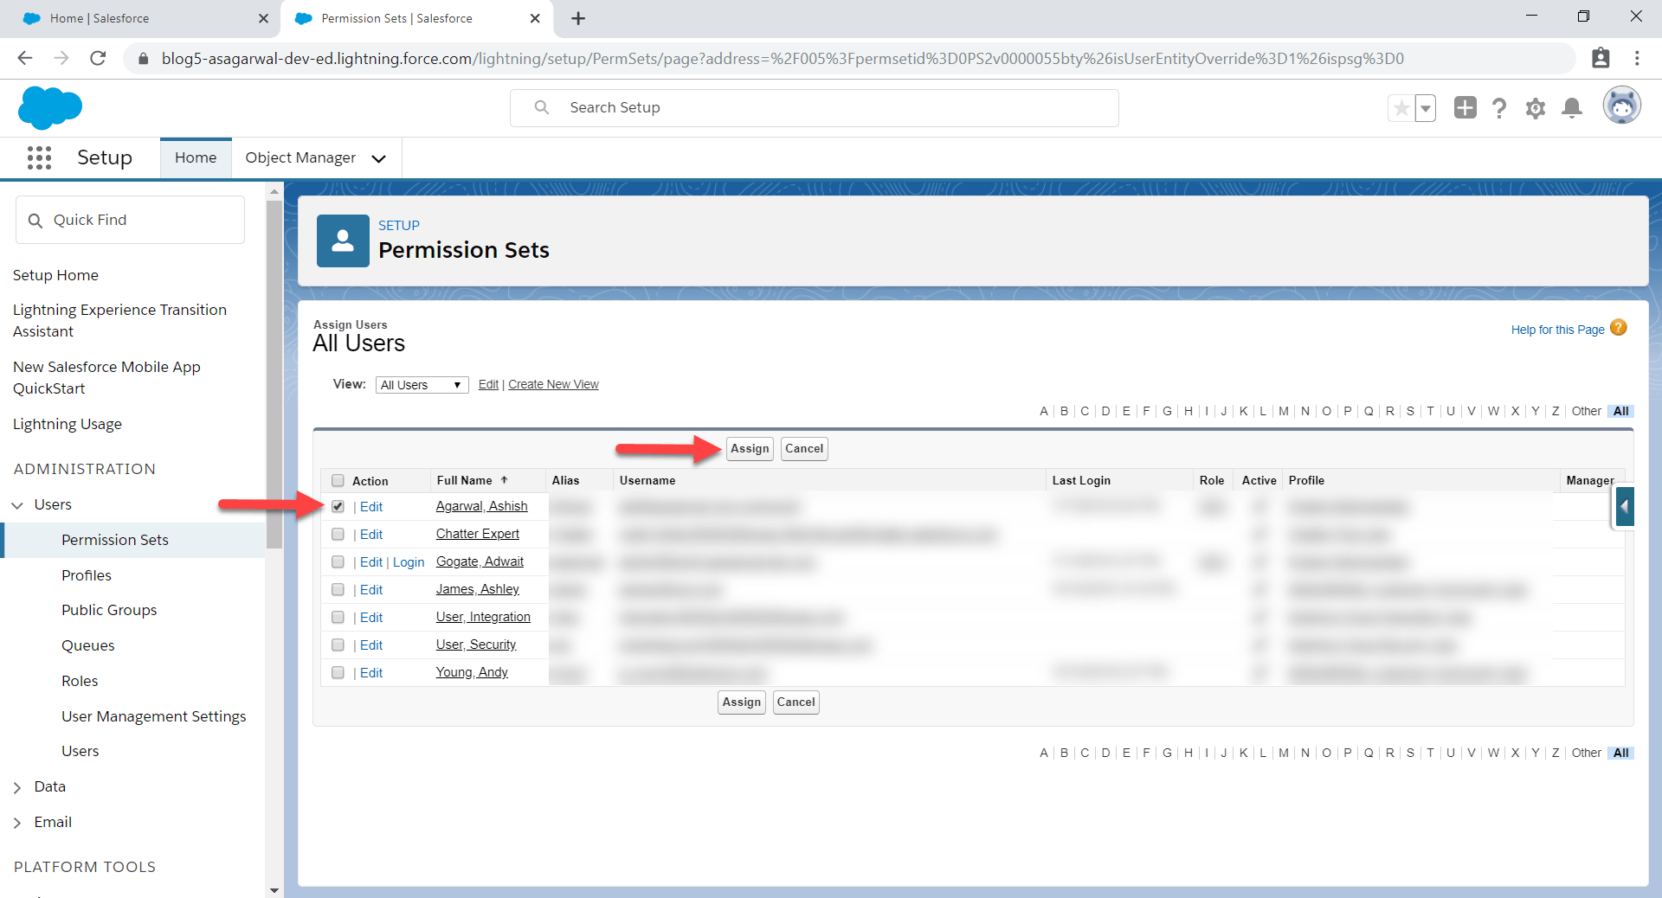The height and width of the screenshot is (898, 1662).
Task: Open Setup Home in sidebar
Action: pos(55,275)
